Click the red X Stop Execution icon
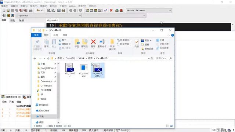This screenshot has height=132, width=235. pos(111,10)
